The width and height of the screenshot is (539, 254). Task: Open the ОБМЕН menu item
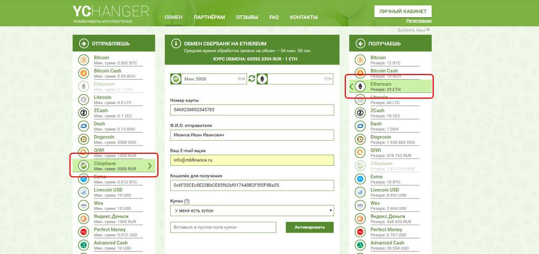[174, 17]
